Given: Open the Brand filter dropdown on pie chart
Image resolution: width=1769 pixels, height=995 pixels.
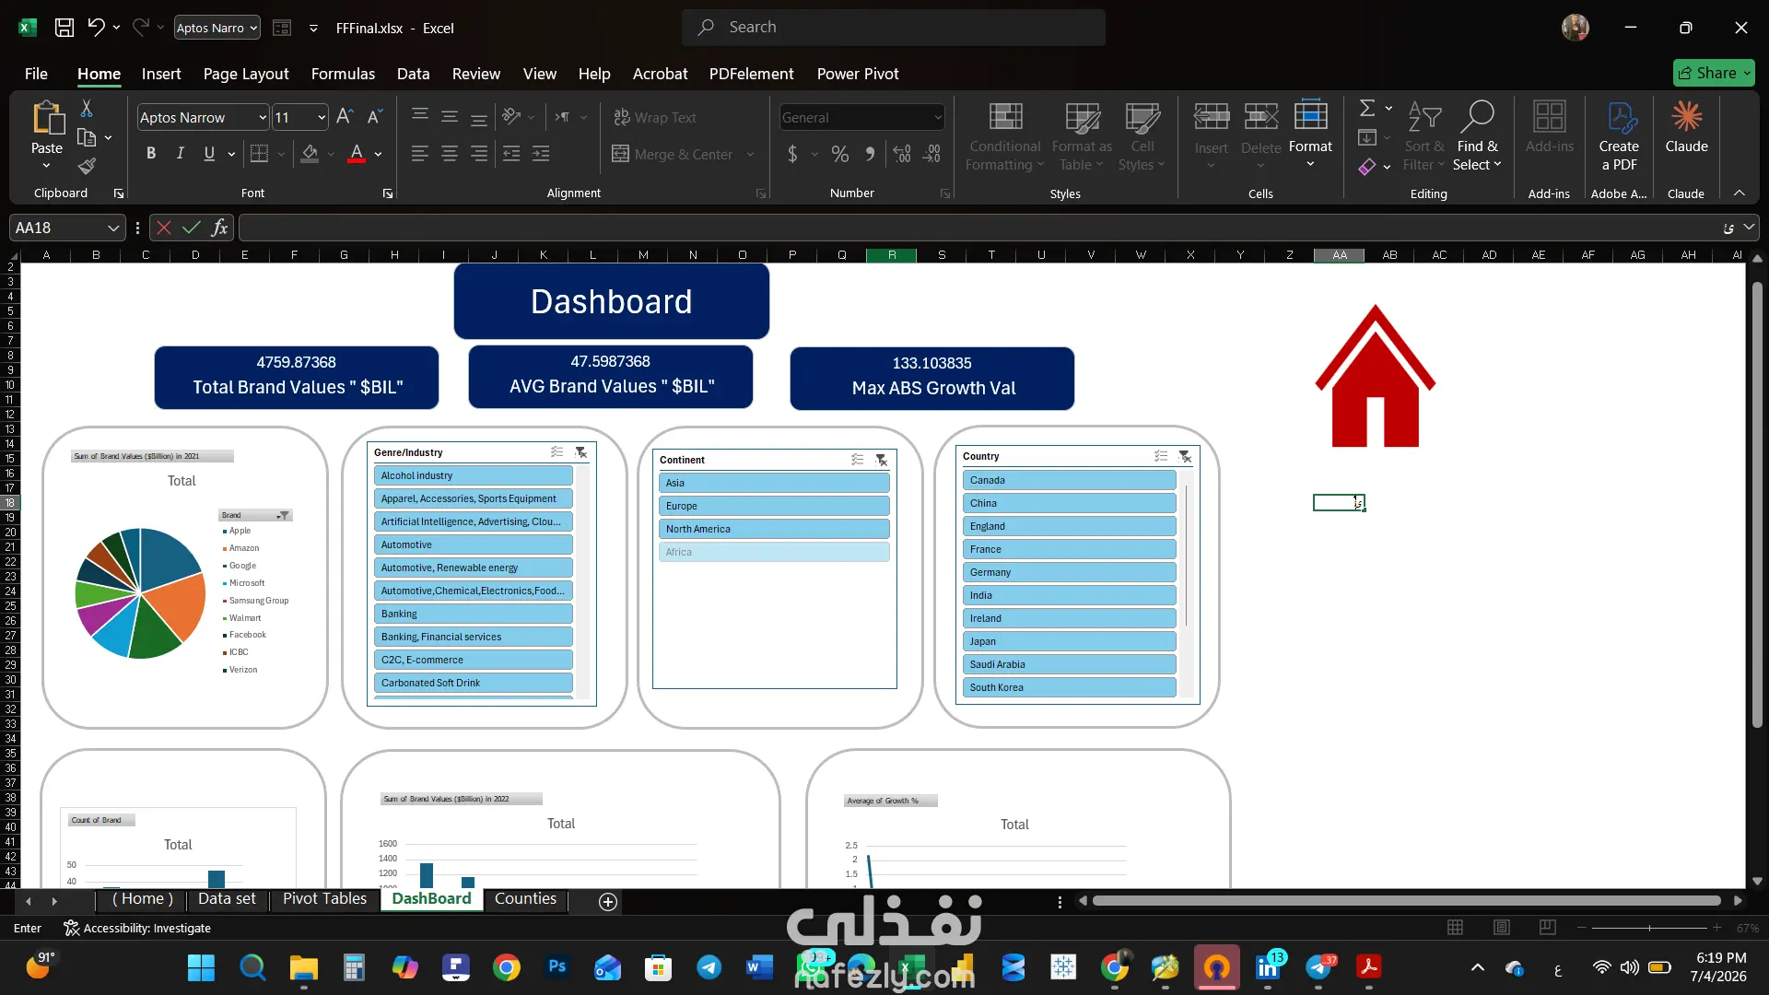Looking at the screenshot, I should pos(284,515).
